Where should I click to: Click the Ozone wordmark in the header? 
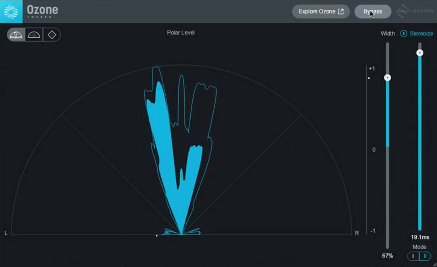coord(42,10)
